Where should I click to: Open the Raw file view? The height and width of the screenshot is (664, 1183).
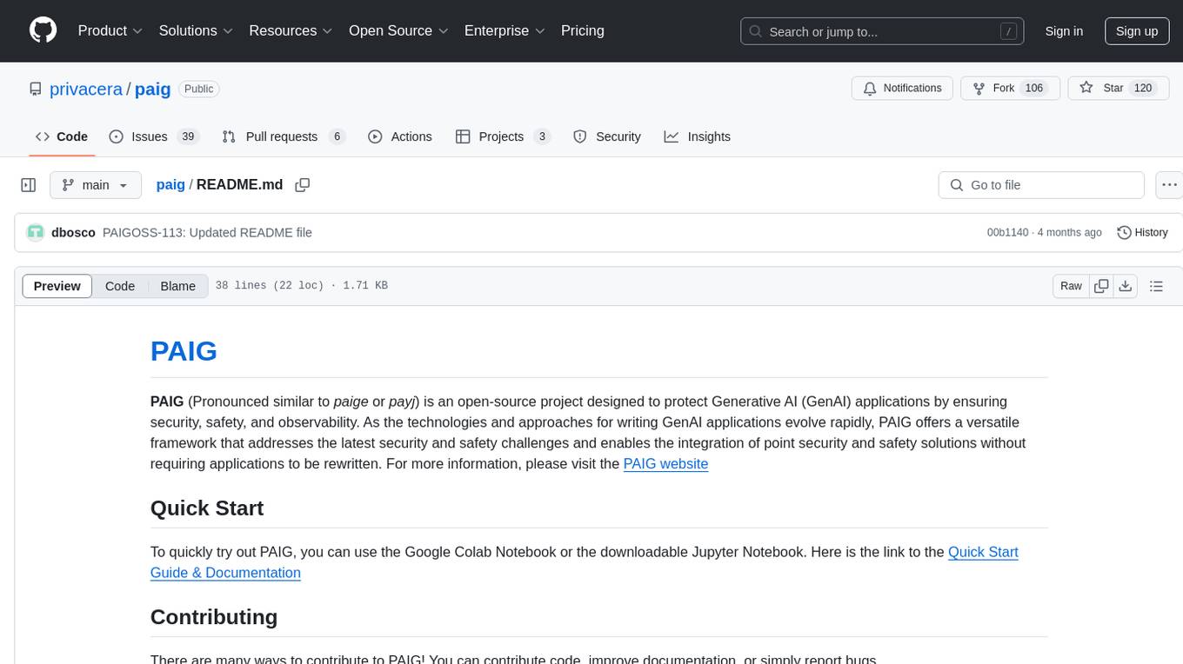point(1071,286)
